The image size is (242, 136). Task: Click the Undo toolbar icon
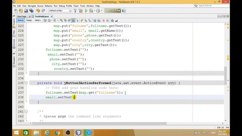point(38,11)
